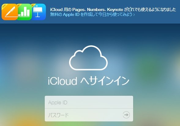This screenshot has width=180, height=126.
Task: Open the free Apple ID creation link
Action: pos(92,15)
